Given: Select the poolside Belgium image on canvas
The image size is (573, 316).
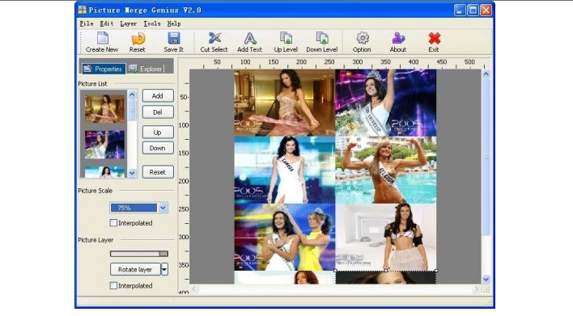Looking at the screenshot, I should point(385,170).
